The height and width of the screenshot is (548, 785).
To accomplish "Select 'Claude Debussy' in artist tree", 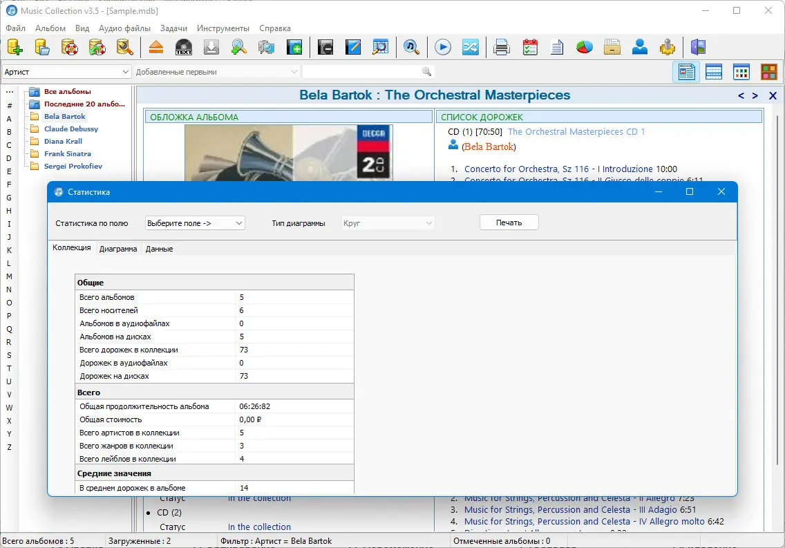I will [x=71, y=129].
